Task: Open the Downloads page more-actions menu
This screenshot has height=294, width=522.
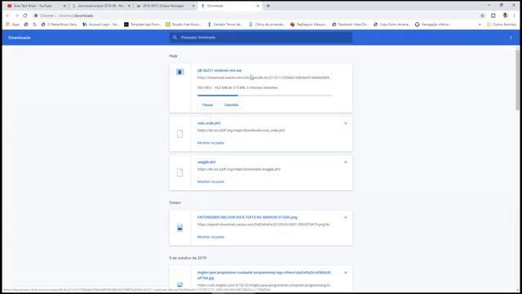Action: (511, 38)
